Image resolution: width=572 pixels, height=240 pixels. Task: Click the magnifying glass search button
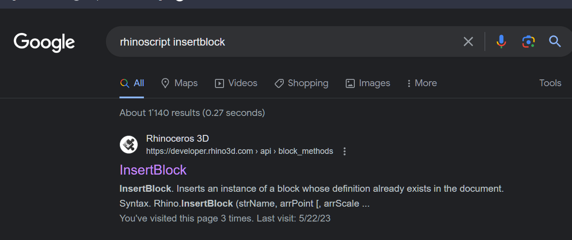point(555,42)
